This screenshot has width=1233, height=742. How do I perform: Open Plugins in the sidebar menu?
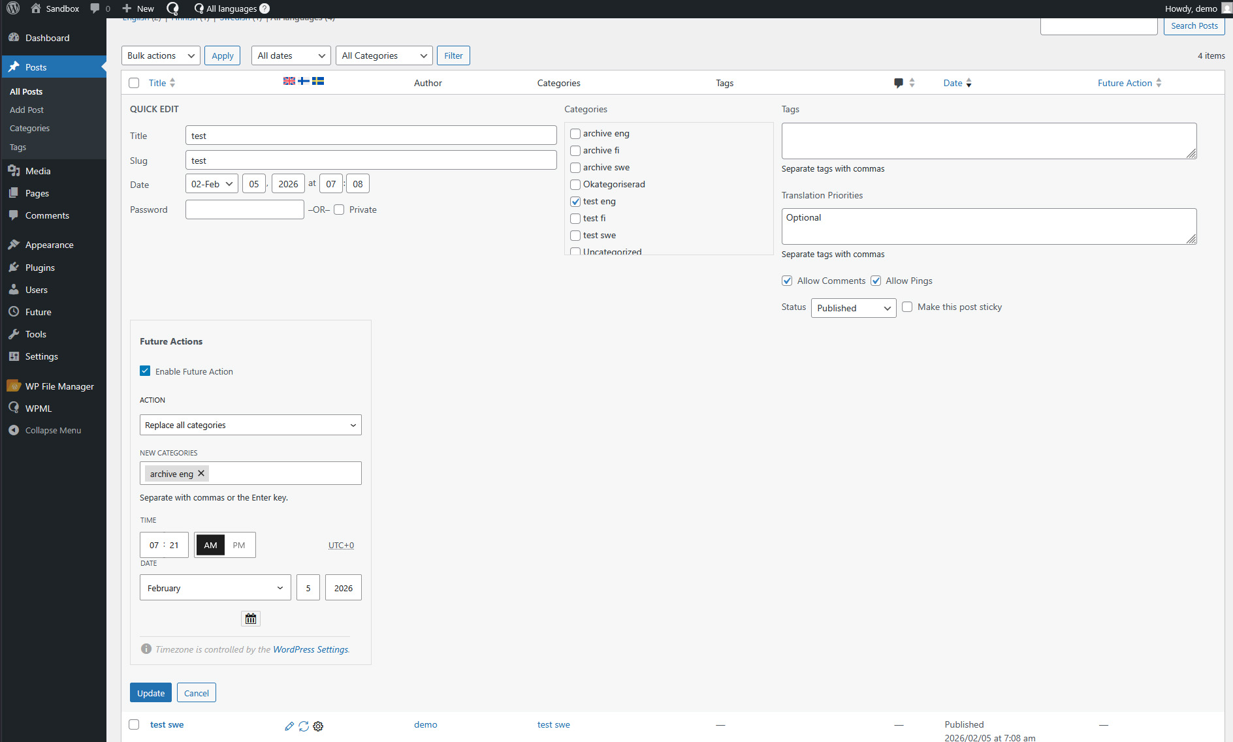click(40, 268)
